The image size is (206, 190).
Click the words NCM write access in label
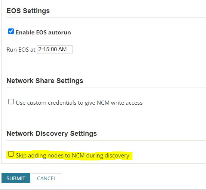120,103
